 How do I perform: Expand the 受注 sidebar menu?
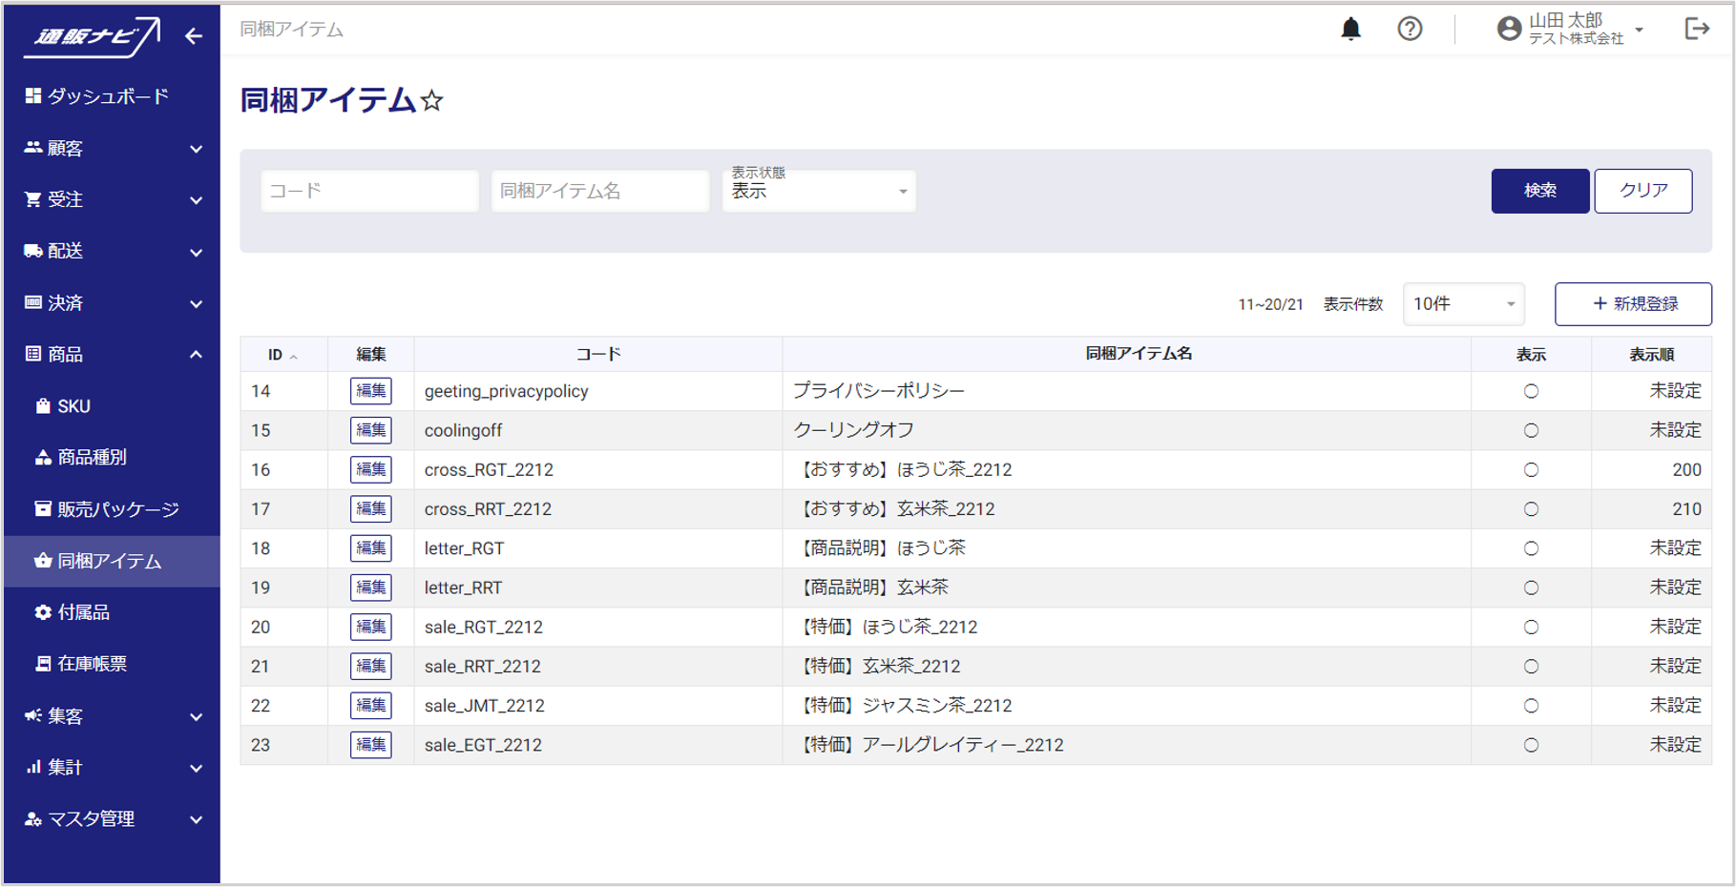112,199
